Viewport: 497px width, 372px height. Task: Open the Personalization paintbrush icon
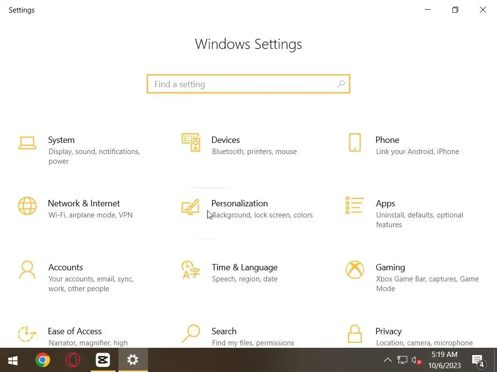point(190,207)
